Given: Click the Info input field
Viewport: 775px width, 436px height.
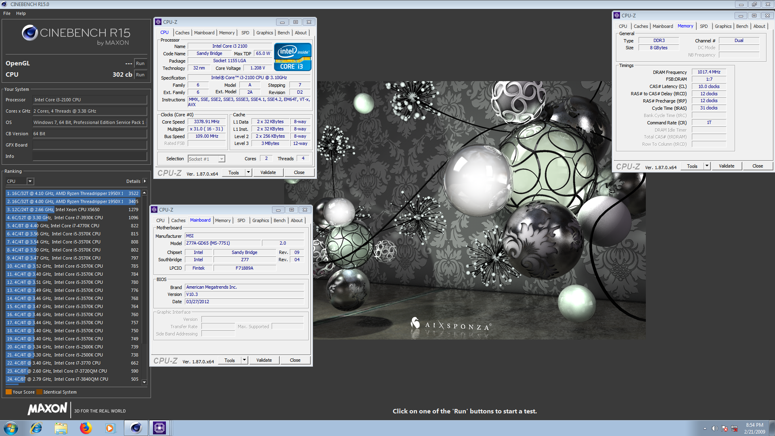Looking at the screenshot, I should tap(90, 156).
